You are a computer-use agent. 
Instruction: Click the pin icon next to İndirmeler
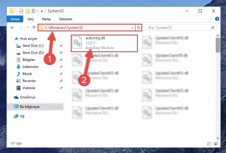click(x=61, y=67)
